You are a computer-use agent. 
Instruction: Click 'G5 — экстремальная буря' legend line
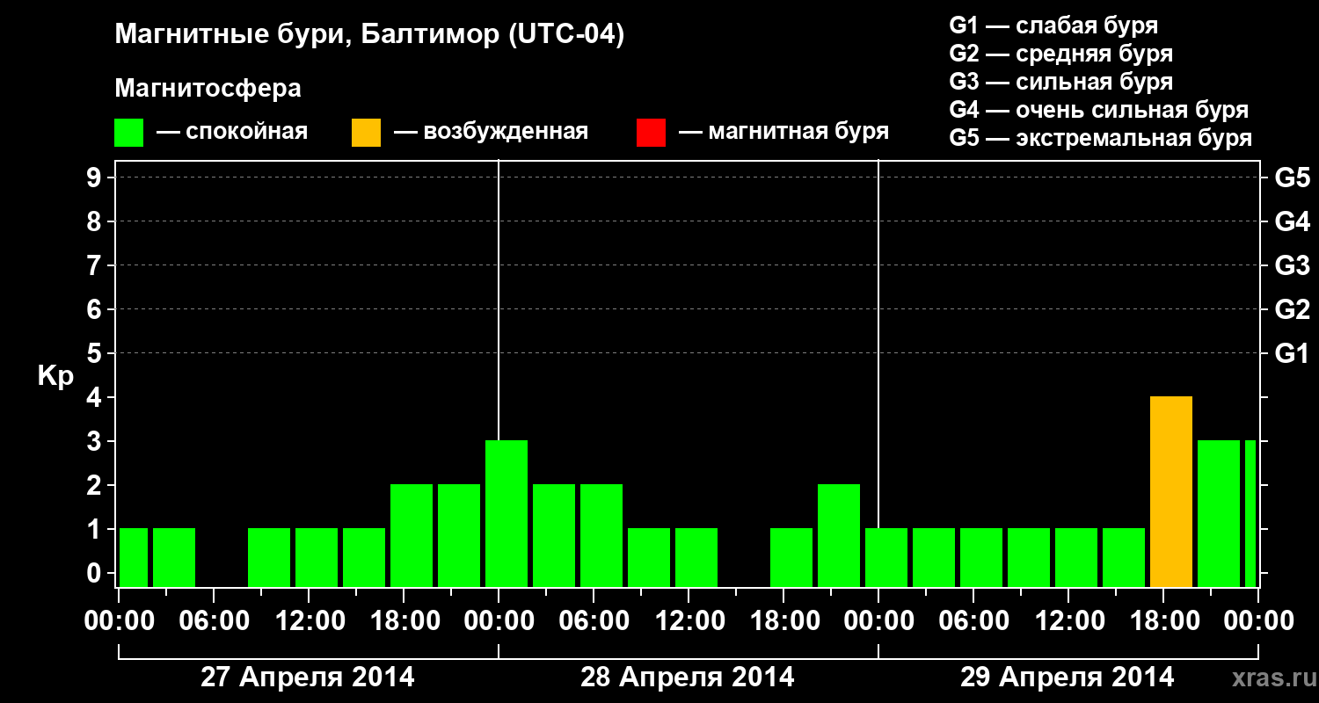1101,139
